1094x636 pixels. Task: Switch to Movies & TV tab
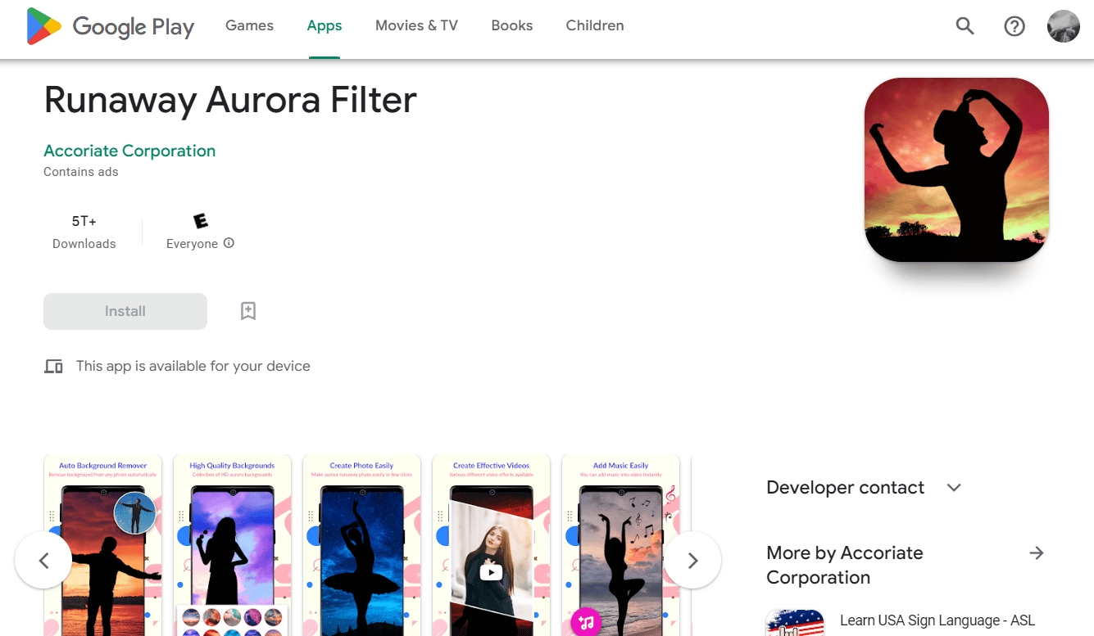(x=416, y=26)
